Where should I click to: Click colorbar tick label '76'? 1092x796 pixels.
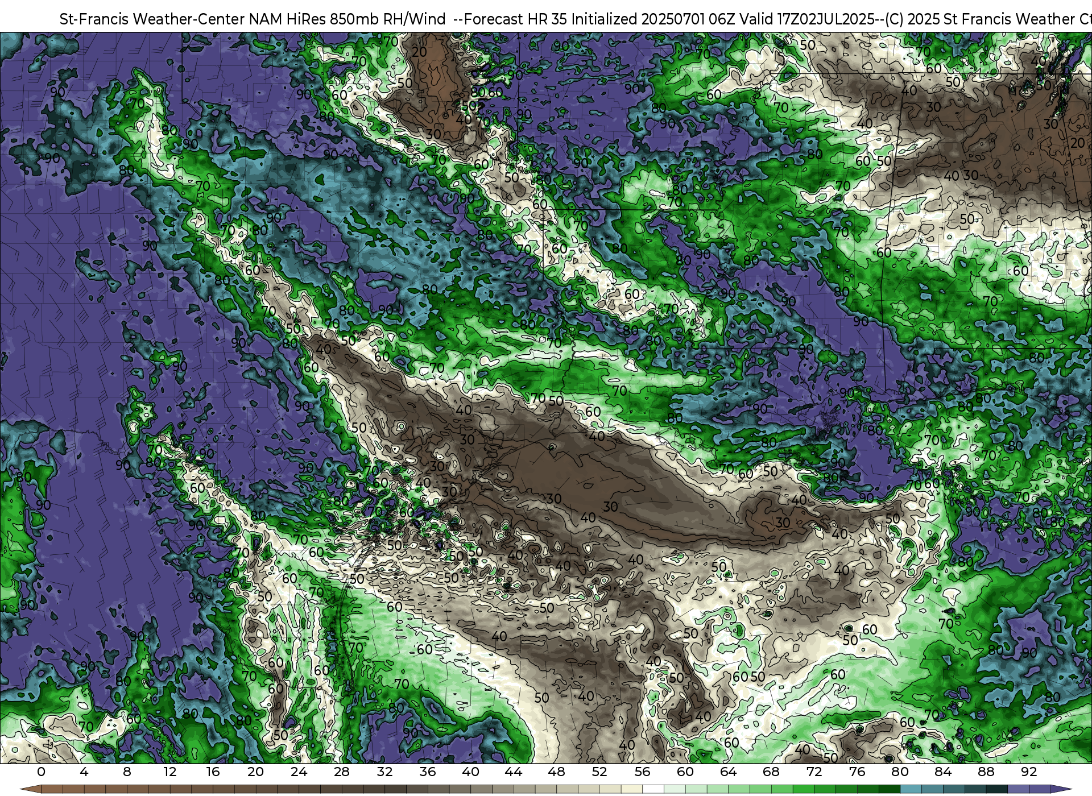[x=857, y=772]
